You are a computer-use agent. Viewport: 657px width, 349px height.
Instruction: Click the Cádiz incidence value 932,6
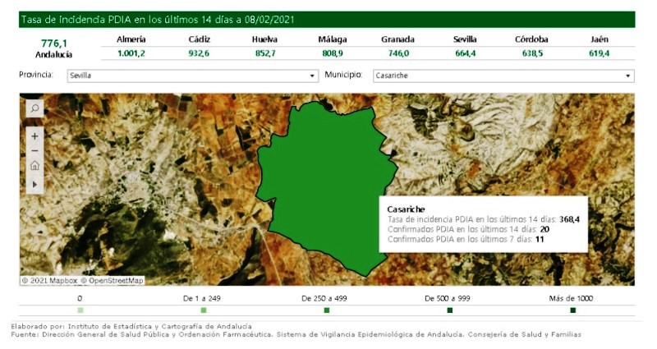pos(199,53)
